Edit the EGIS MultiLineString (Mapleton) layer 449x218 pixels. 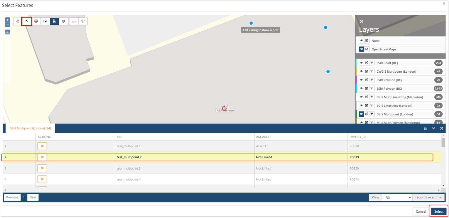367,97
